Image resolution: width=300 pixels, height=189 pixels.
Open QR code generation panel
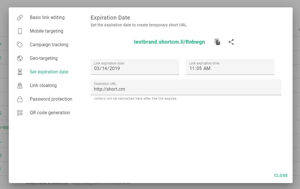coord(50,112)
